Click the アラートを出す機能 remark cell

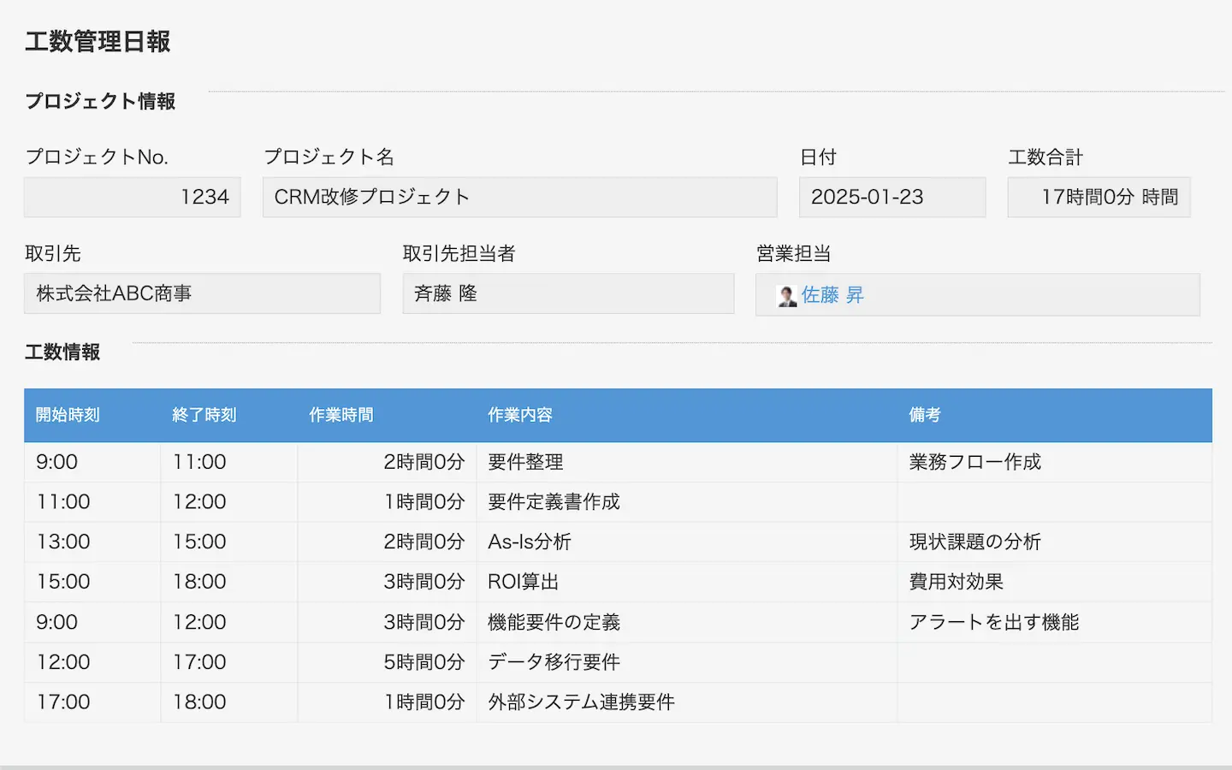click(993, 622)
